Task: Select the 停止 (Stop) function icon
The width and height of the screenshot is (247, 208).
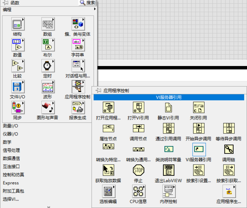Action: [139, 170]
